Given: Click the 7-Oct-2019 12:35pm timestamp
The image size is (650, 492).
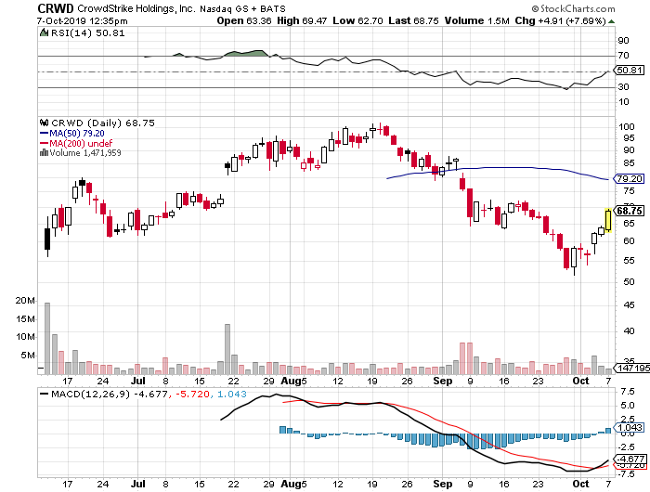Looking at the screenshot, I should [x=82, y=21].
